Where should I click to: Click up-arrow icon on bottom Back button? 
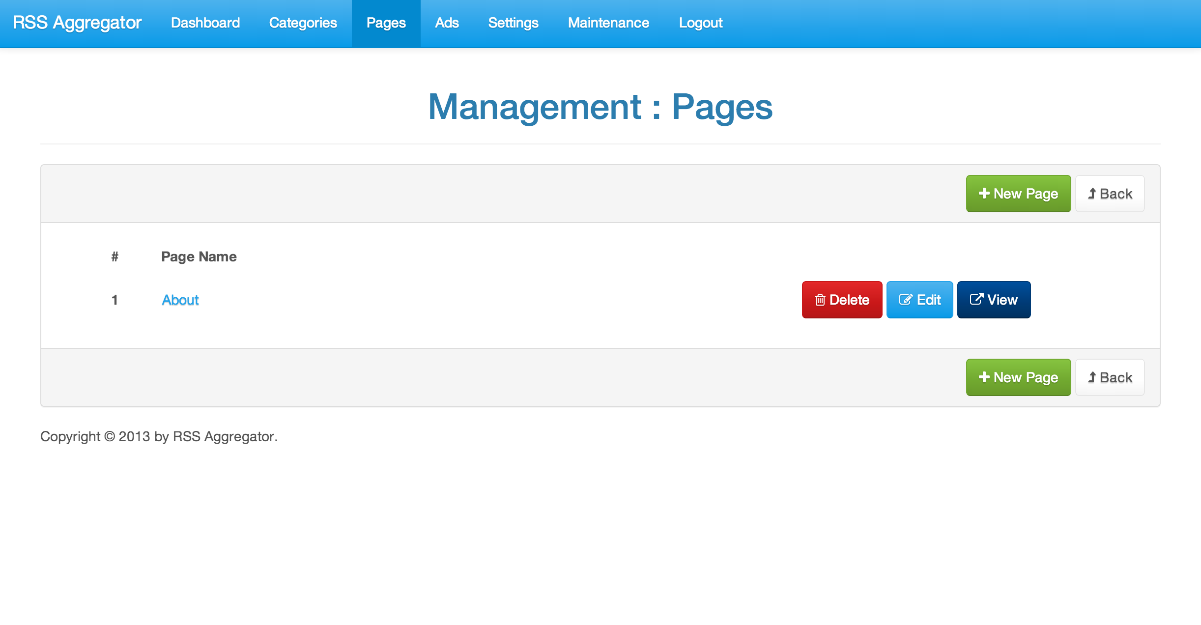click(1091, 377)
